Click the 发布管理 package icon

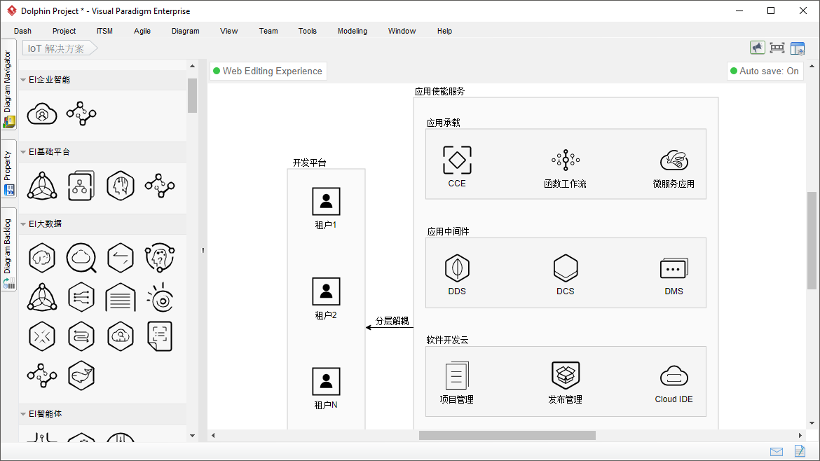pos(566,376)
